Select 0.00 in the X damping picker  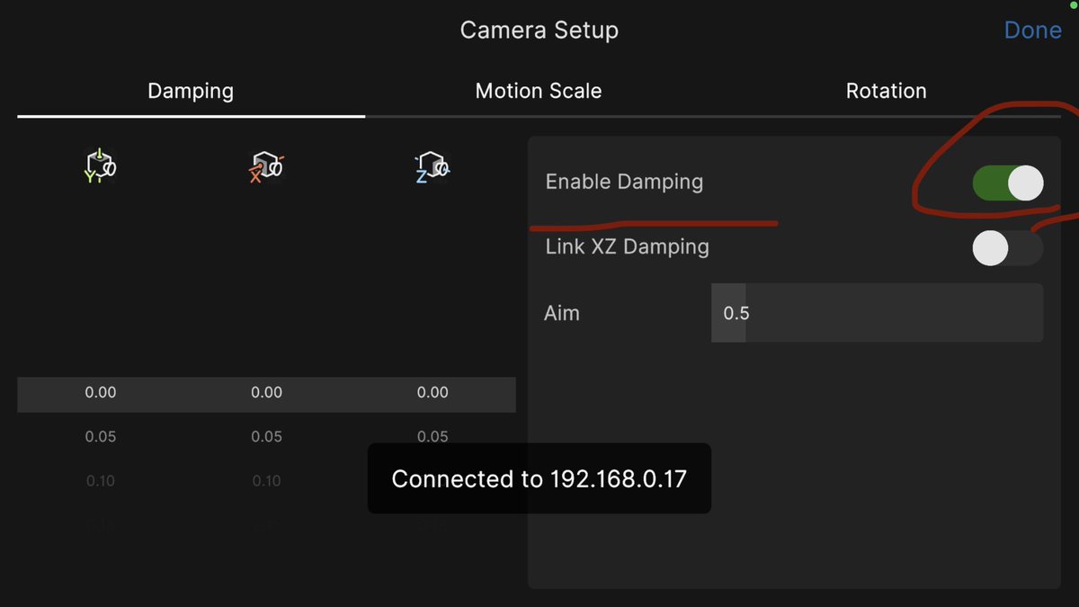[266, 392]
